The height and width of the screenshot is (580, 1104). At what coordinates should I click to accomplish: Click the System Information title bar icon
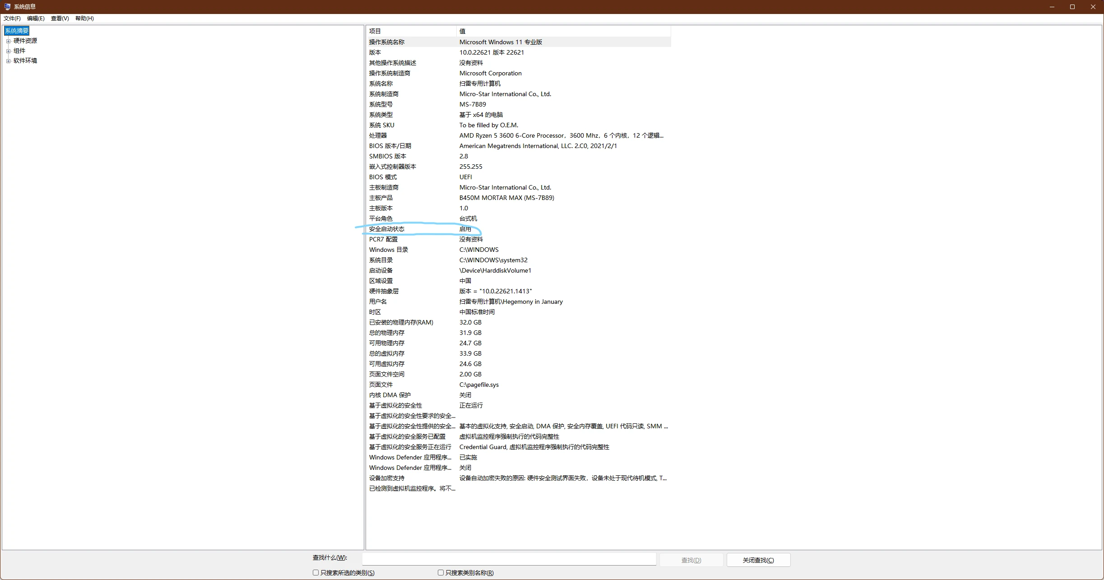7,6
